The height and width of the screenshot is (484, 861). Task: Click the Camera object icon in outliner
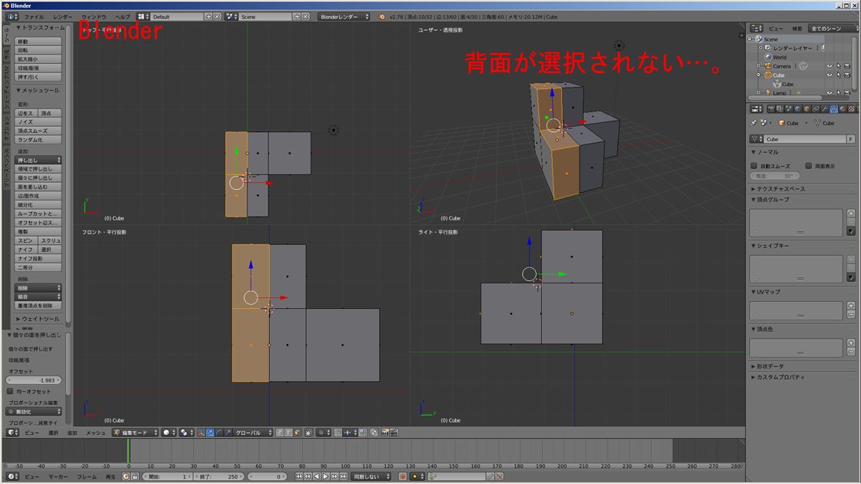768,66
